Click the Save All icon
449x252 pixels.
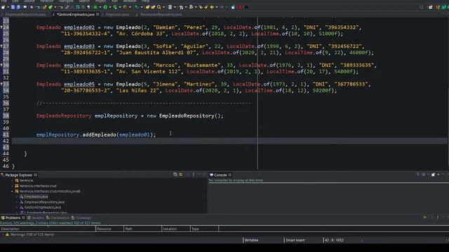coord(18,7)
